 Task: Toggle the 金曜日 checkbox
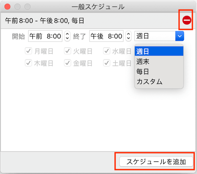click(x=68, y=63)
